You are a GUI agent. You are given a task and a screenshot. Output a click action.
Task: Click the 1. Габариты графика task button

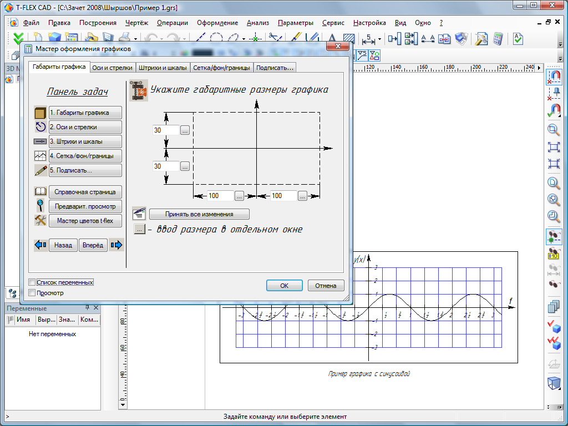85,113
